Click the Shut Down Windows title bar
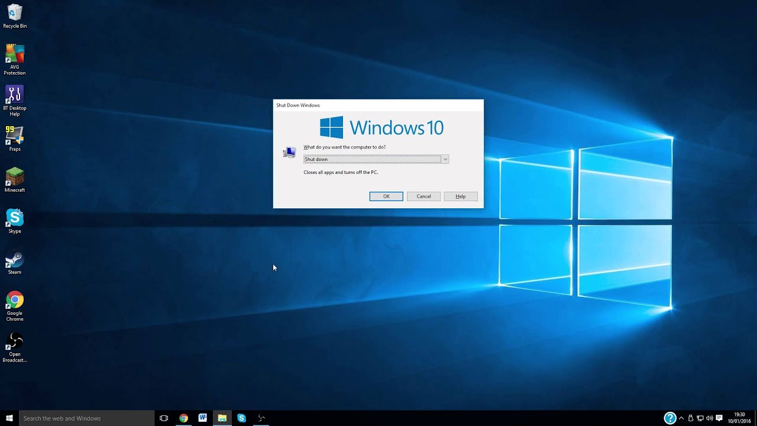Screen dimensions: 757x426 (378, 105)
